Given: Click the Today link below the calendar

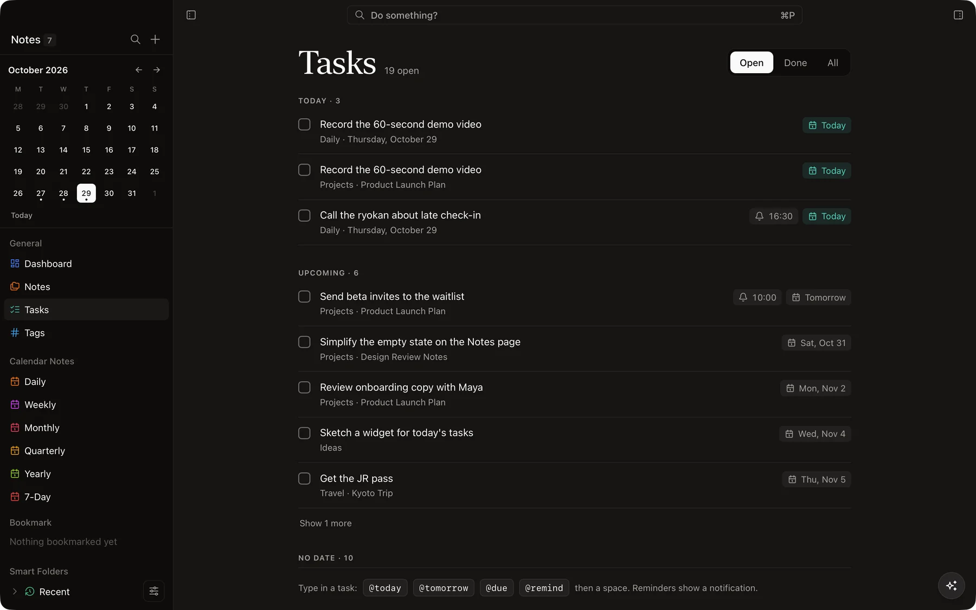Looking at the screenshot, I should pyautogui.click(x=22, y=215).
